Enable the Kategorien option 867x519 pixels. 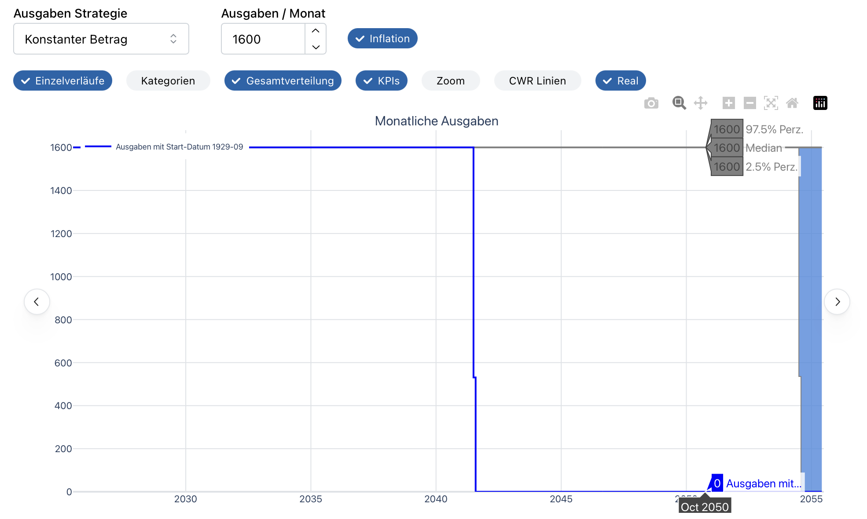point(168,81)
